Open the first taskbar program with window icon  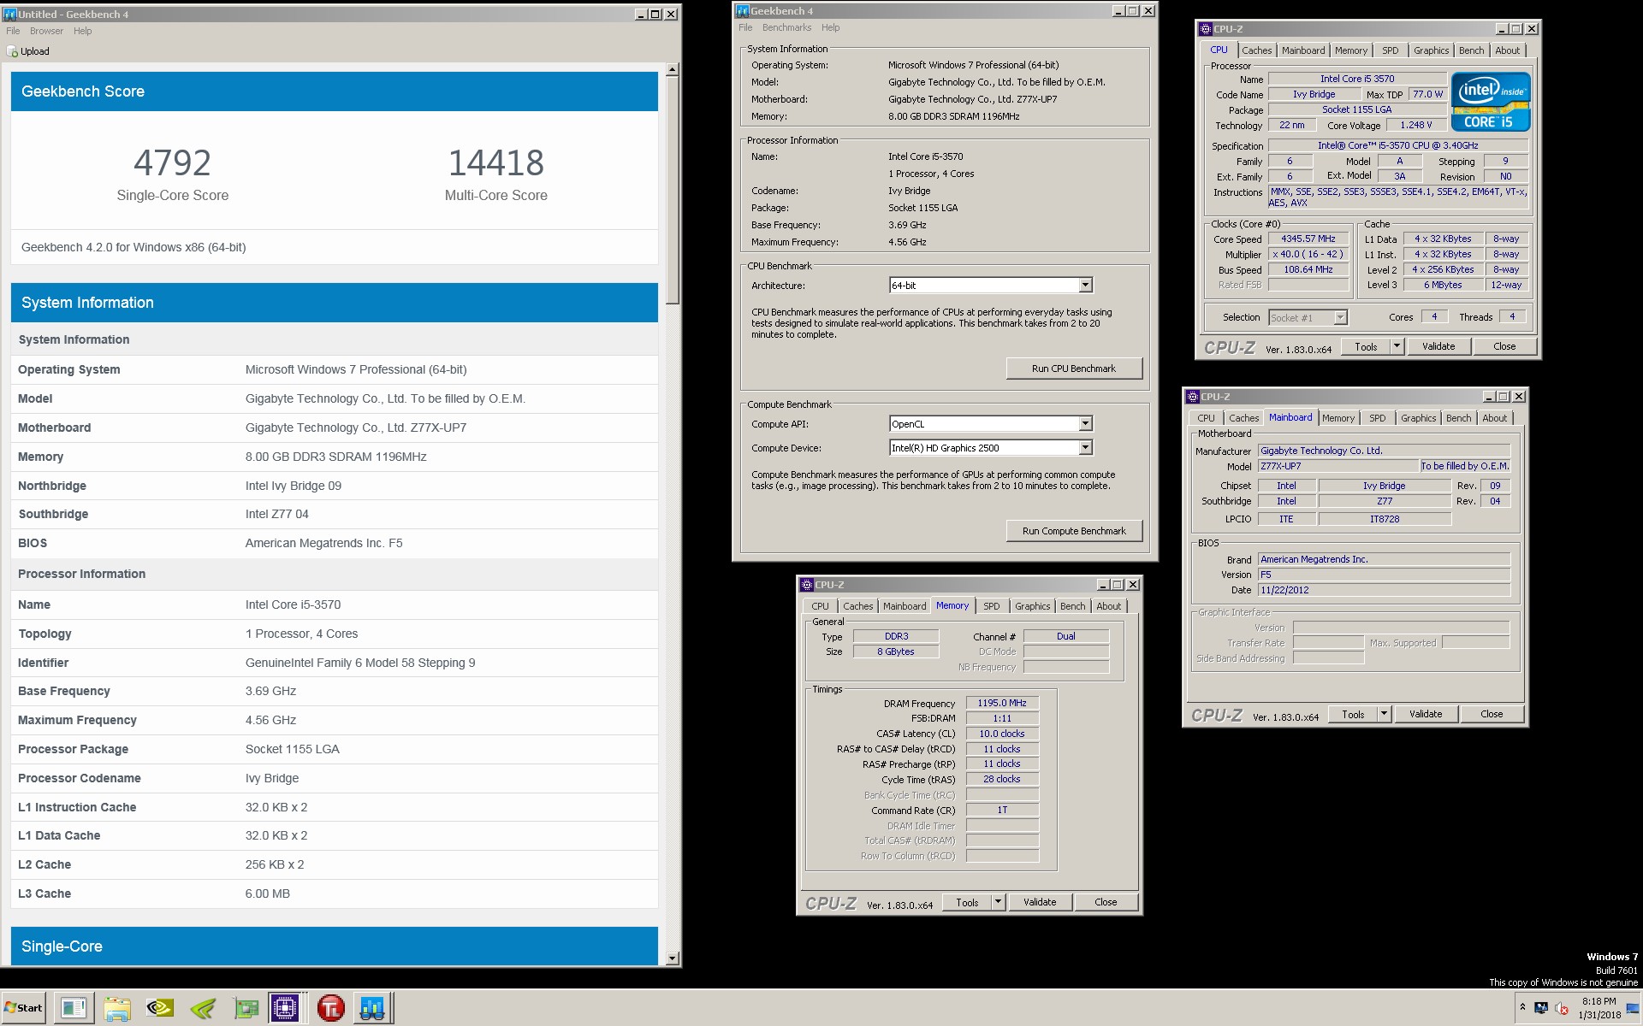74,1008
